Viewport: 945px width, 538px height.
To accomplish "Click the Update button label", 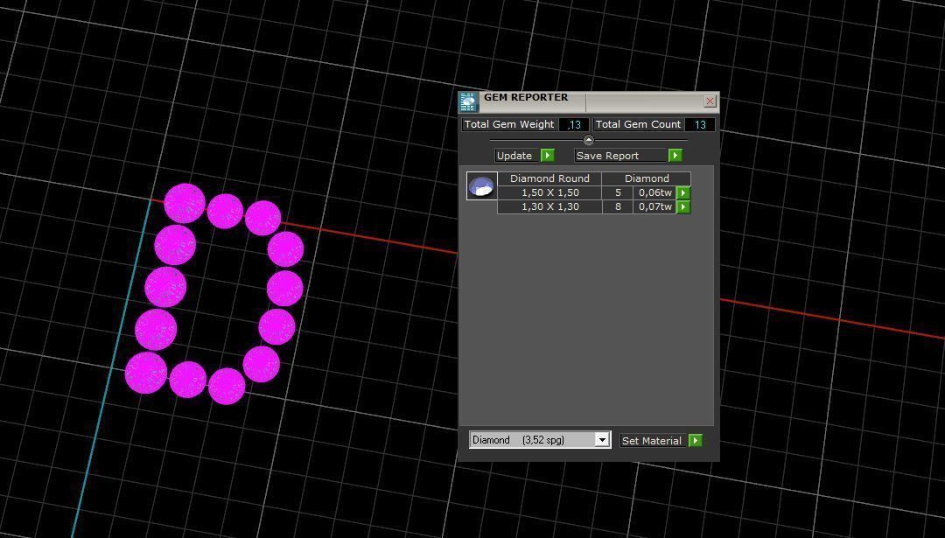I will (517, 156).
